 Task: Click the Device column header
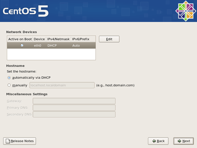click(39, 39)
